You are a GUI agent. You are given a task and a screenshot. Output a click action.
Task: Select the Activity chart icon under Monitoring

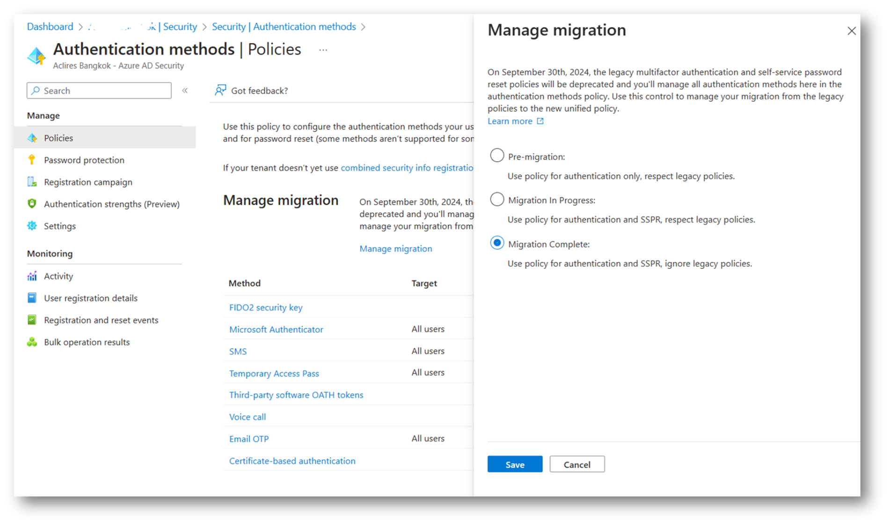click(32, 276)
